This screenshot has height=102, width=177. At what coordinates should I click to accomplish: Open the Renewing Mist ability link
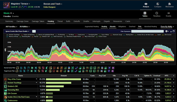[13, 90]
